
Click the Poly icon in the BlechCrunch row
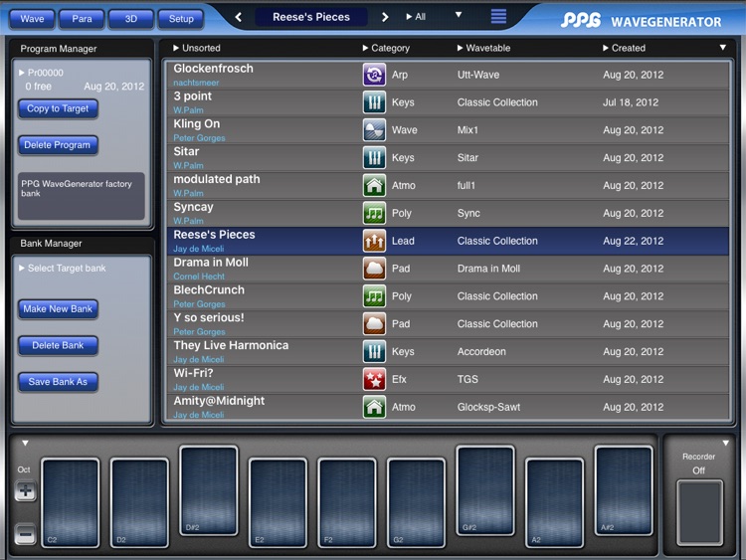pyautogui.click(x=374, y=296)
